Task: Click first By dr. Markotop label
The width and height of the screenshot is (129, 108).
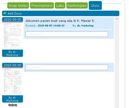Action: [x=13, y=53]
